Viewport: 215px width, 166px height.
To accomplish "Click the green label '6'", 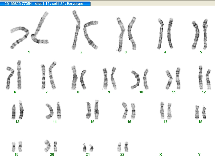I will pos(15,92).
